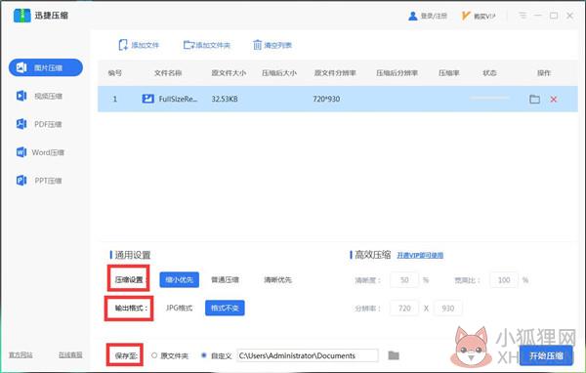Click the 压缩率 column header
The image size is (586, 373).
pos(449,73)
